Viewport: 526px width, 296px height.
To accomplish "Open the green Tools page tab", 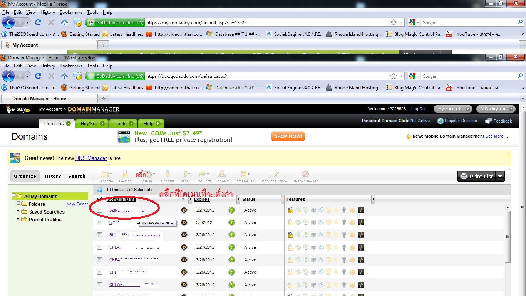I will click(123, 124).
